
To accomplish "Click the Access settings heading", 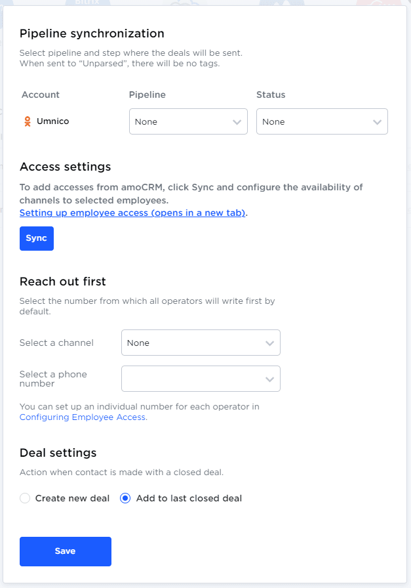I will (x=66, y=167).
